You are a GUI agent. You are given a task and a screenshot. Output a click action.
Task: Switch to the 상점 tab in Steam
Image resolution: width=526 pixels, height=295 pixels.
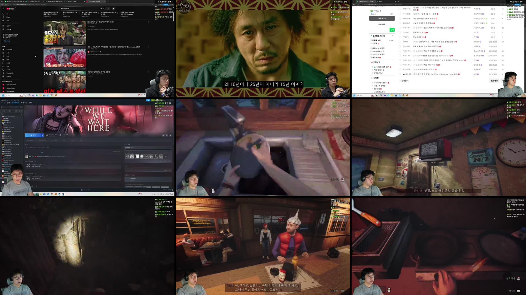coord(8,103)
